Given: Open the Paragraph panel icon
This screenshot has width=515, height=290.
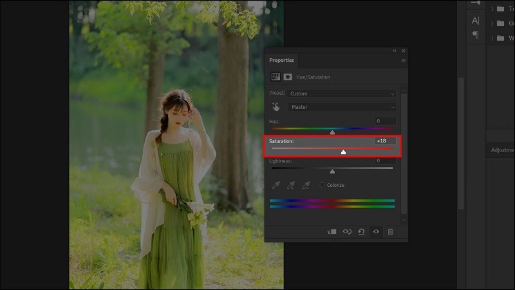Looking at the screenshot, I should coord(475,35).
